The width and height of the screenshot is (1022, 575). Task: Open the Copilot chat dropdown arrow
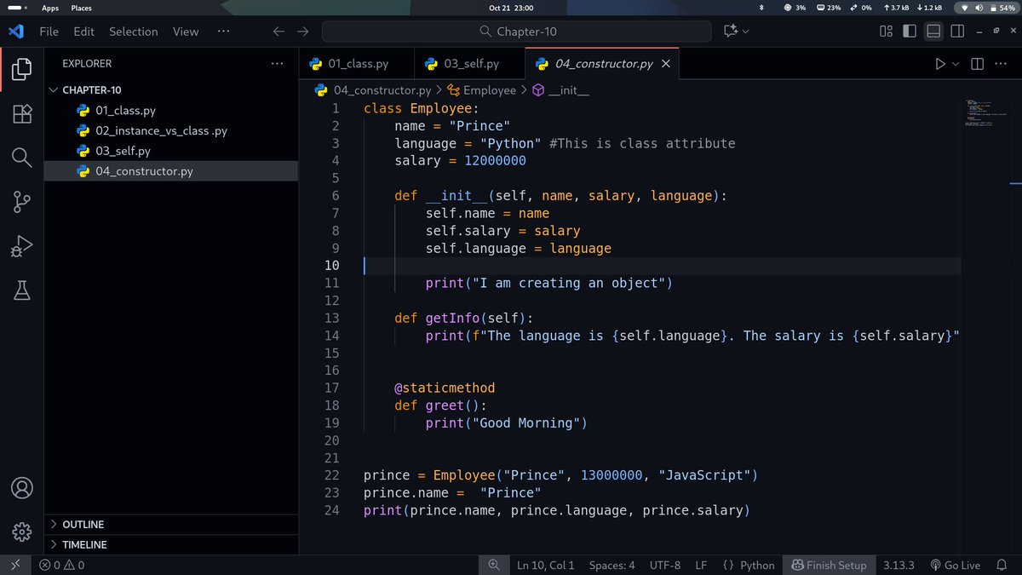click(747, 32)
